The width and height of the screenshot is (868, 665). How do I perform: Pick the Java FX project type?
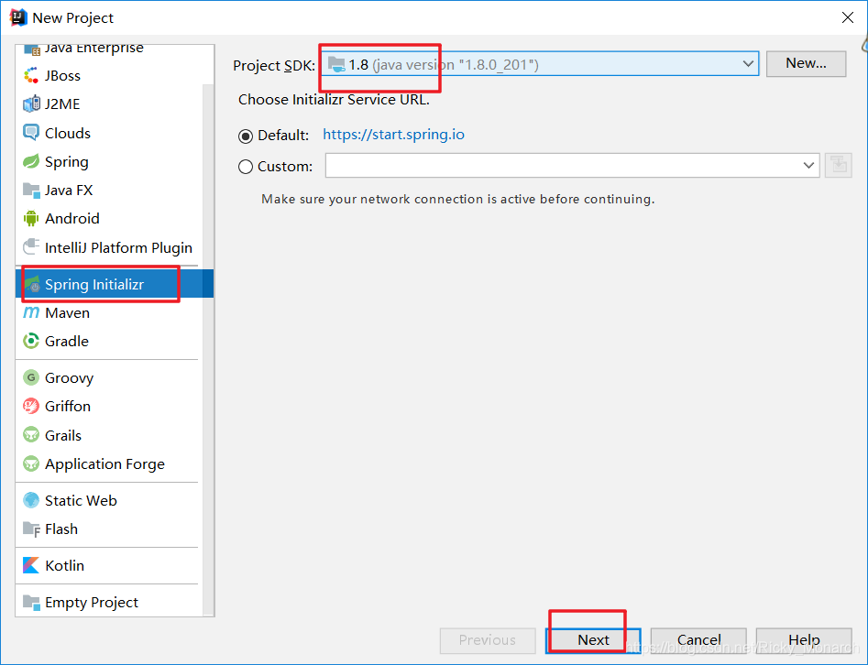tap(110, 191)
